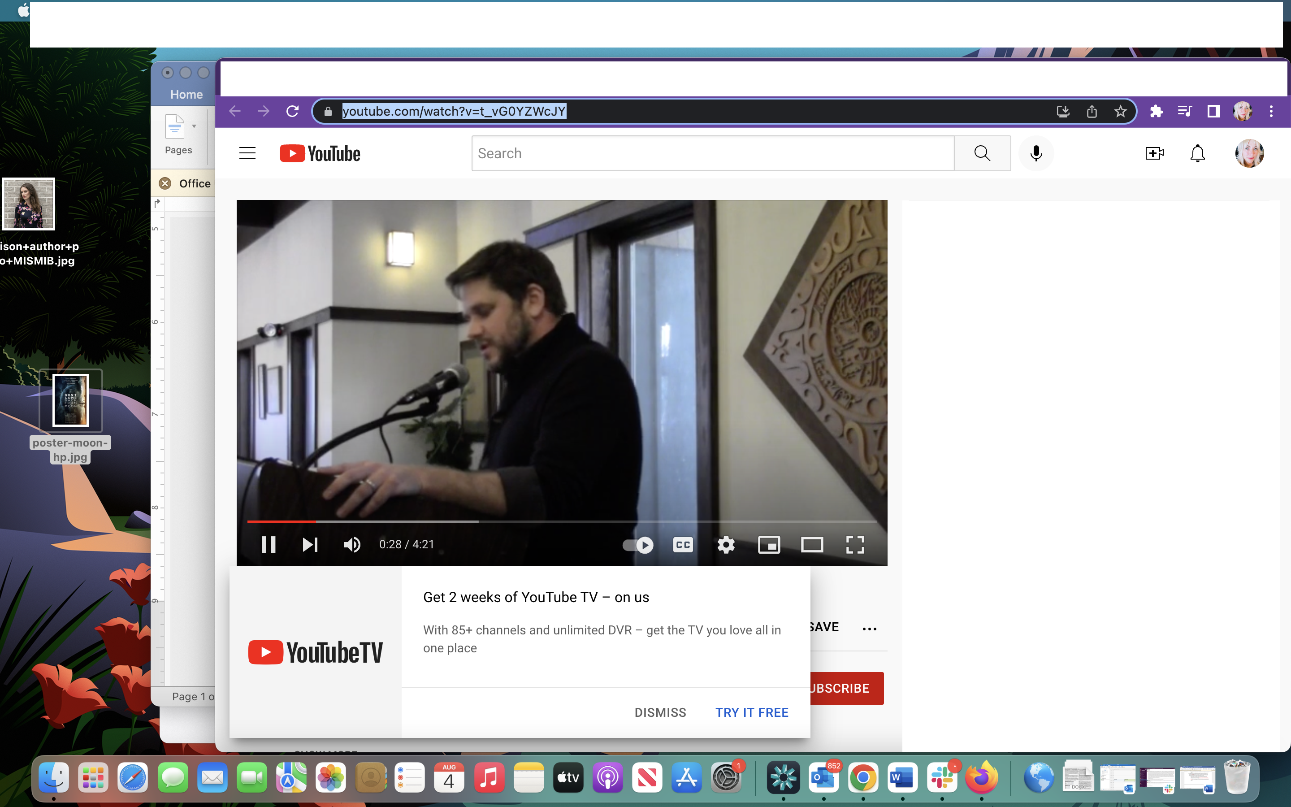The image size is (1291, 807).
Task: Open the YouTube create video icon
Action: coord(1154,153)
